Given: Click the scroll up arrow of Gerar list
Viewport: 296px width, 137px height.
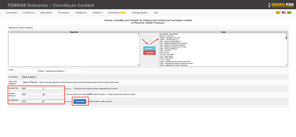Looking at the screenshot, I should [286, 34].
